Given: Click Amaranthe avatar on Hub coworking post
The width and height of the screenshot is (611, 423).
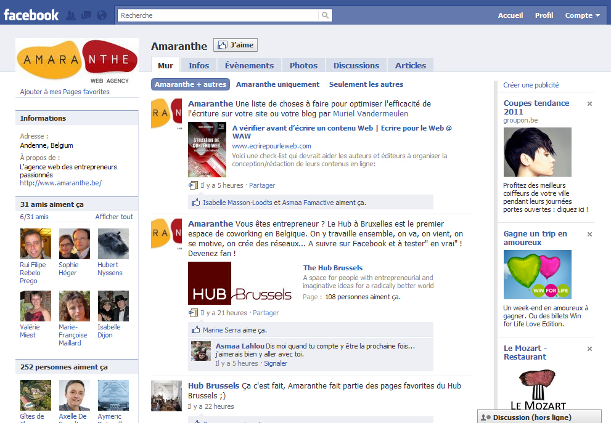Looking at the screenshot, I should click(166, 233).
